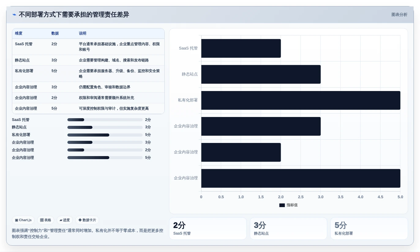Click the lightning icon beside the page title
This screenshot has height=252, width=420.
[14, 15]
